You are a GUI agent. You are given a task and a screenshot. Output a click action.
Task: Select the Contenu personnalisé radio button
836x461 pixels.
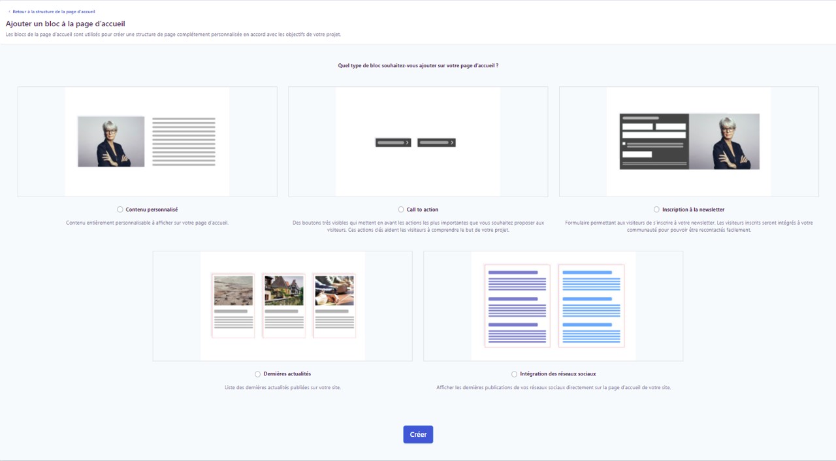120,210
